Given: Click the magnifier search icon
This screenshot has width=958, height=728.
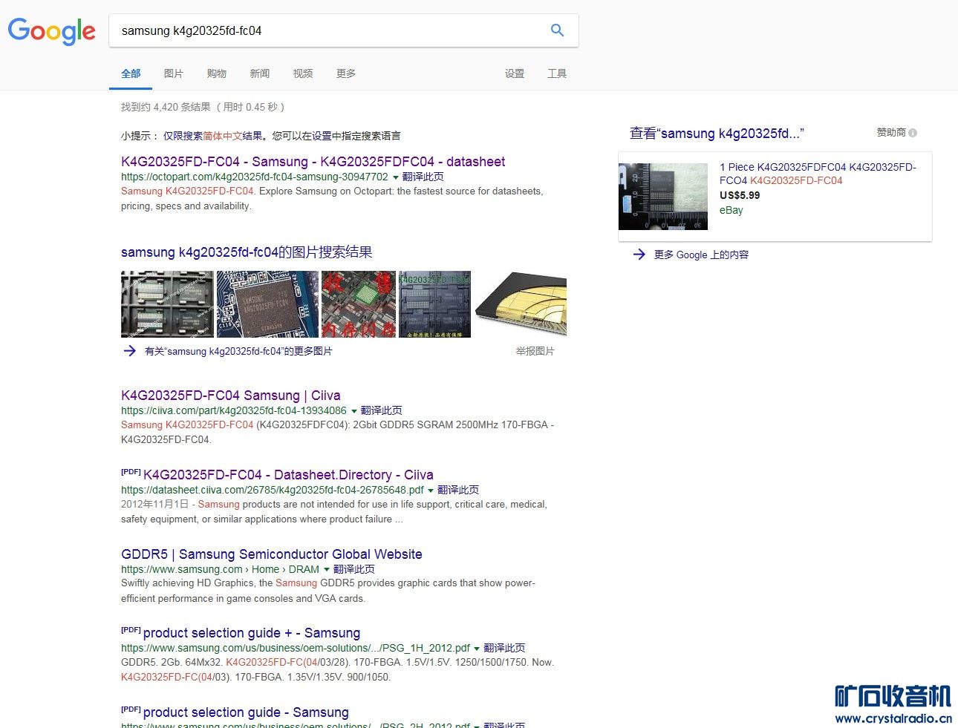Looking at the screenshot, I should point(557,30).
